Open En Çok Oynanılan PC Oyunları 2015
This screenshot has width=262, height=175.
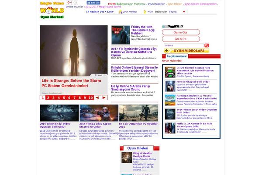coord(138,125)
